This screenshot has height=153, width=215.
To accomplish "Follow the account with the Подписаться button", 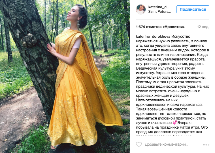I will tap(193, 9).
